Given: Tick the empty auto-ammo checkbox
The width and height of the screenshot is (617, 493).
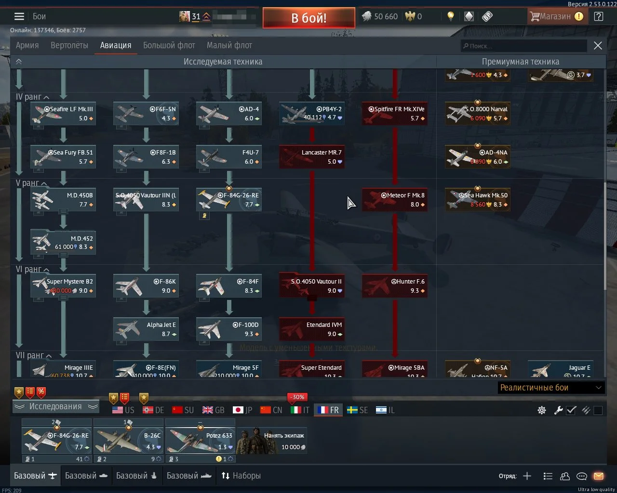Looking at the screenshot, I should pos(598,410).
